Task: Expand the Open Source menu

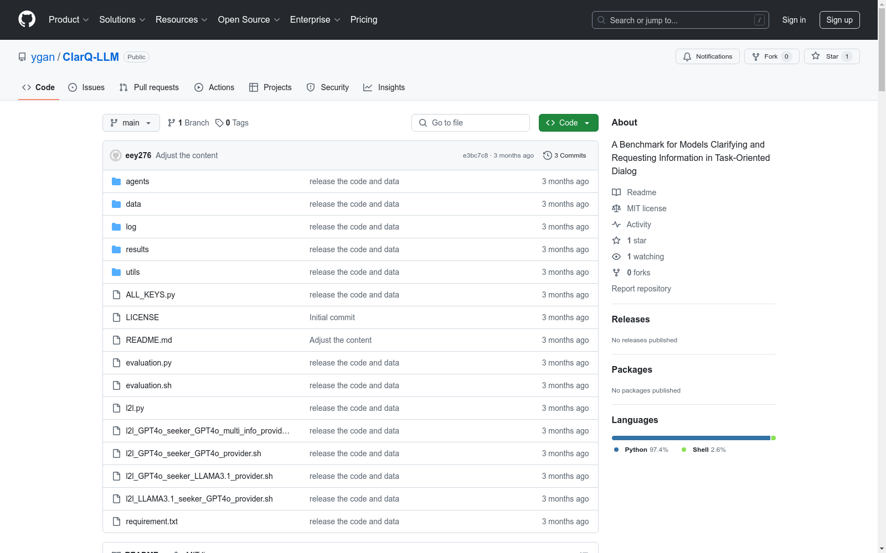Action: 249,19
